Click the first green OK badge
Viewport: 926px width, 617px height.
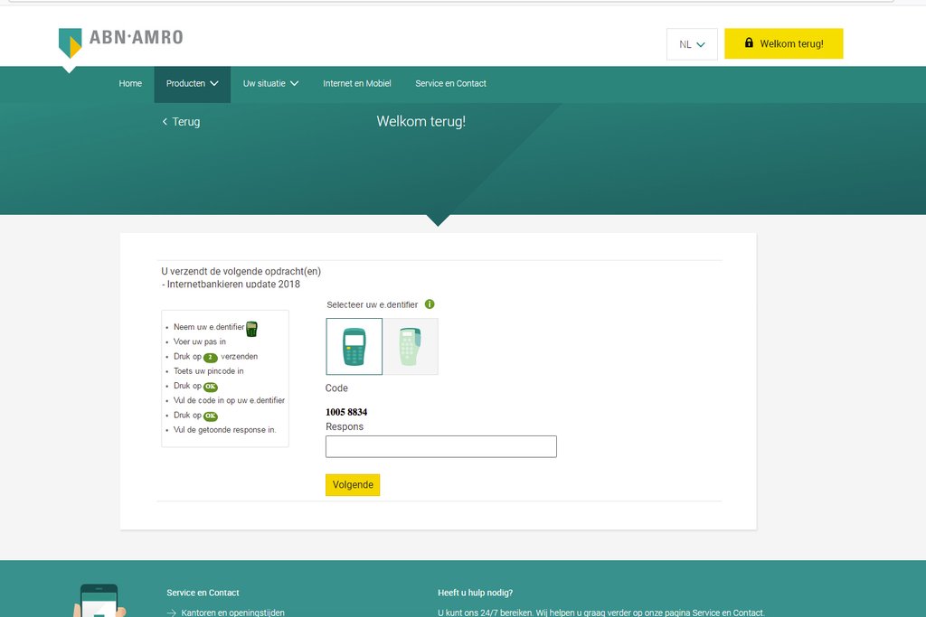point(211,387)
